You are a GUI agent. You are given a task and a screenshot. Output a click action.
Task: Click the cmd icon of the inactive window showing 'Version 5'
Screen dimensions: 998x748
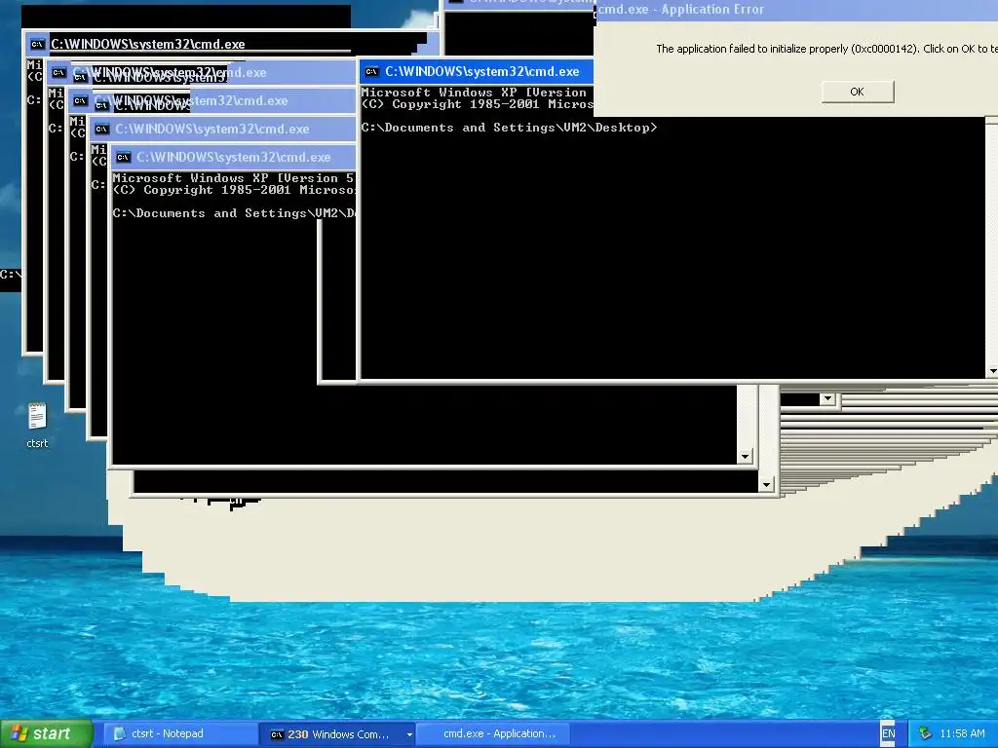[123, 157]
